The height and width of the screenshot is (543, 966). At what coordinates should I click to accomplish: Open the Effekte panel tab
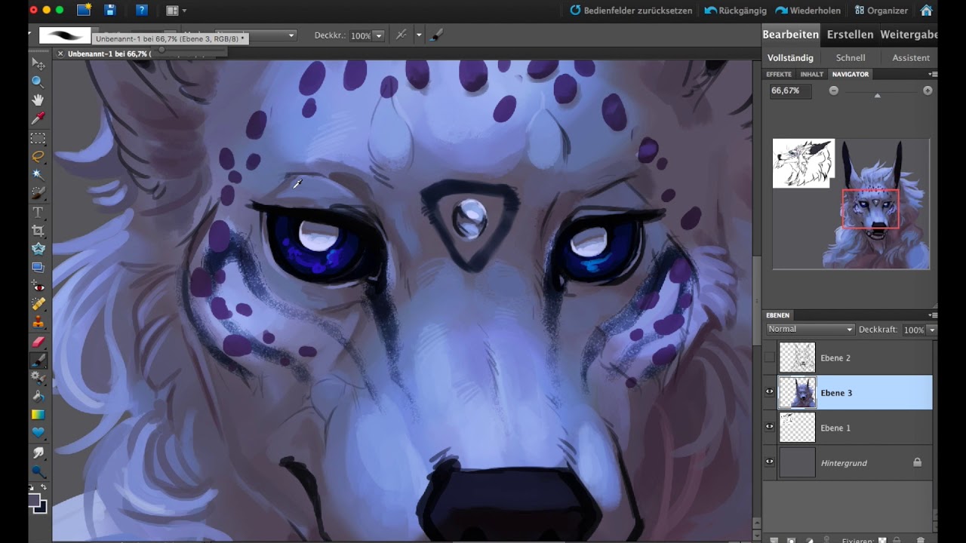tap(779, 74)
